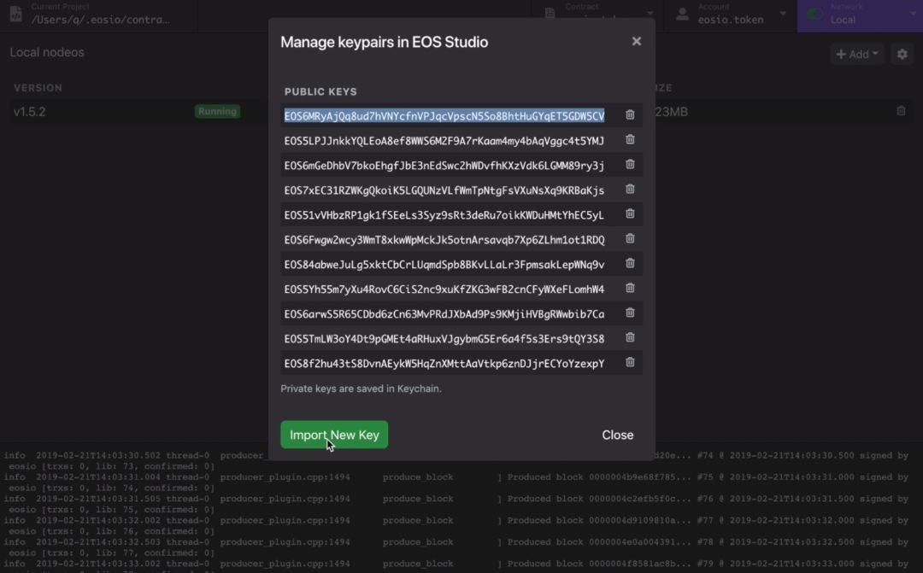Open the Add dropdown for nodeos
923x573 pixels.
tap(857, 54)
